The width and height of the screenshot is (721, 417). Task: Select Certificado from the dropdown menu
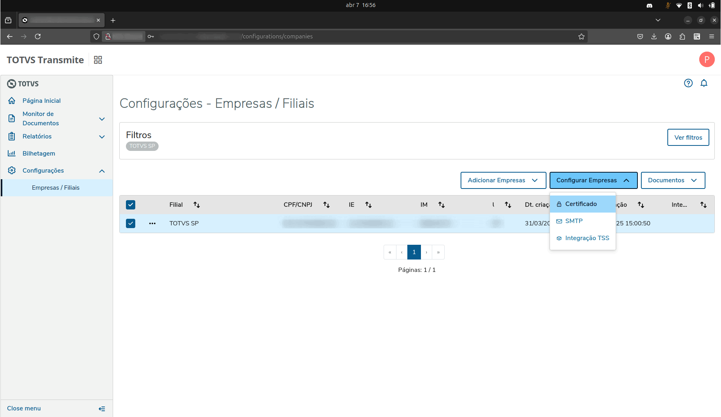point(583,204)
